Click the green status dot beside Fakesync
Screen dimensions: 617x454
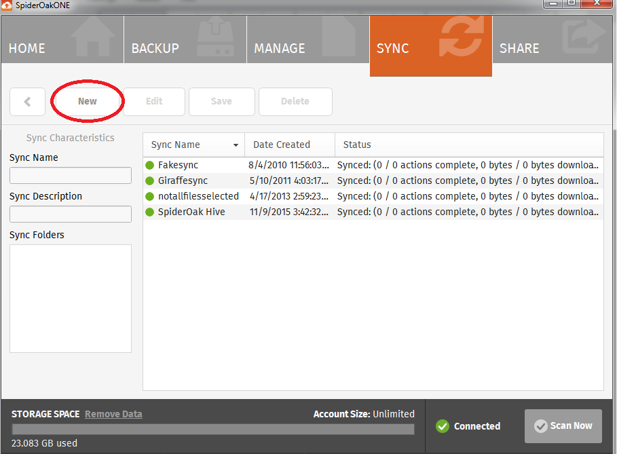point(149,165)
